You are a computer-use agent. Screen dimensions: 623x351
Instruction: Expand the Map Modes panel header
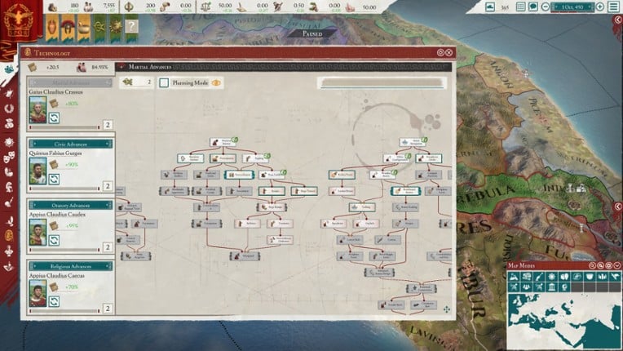coord(615,265)
